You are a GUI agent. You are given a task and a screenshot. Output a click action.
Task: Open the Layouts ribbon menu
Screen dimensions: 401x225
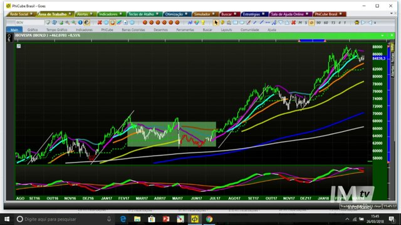pyautogui.click(x=226, y=30)
